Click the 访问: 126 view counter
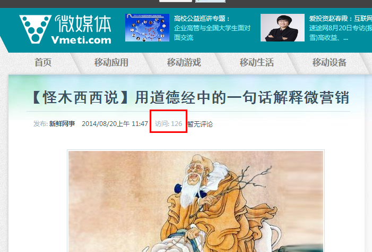 (x=168, y=124)
